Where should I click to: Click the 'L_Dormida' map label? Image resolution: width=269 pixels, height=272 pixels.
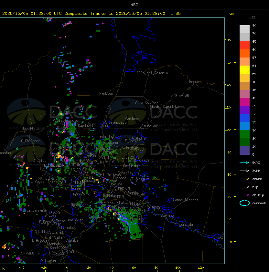[184, 225]
